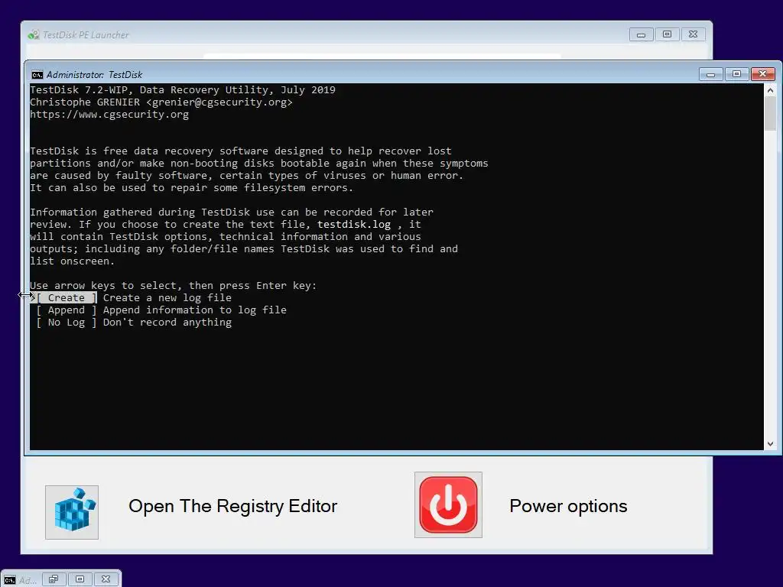Restore the minimized Ad... window
The height and width of the screenshot is (587, 783).
coord(54,579)
